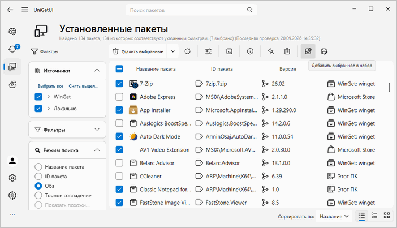This screenshot has width=397, height=228.
Task: Collapse the Источники panel
Action: pyautogui.click(x=97, y=70)
